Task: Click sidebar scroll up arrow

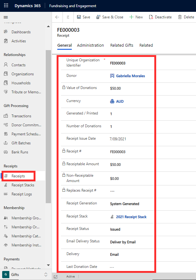Action: [48, 26]
